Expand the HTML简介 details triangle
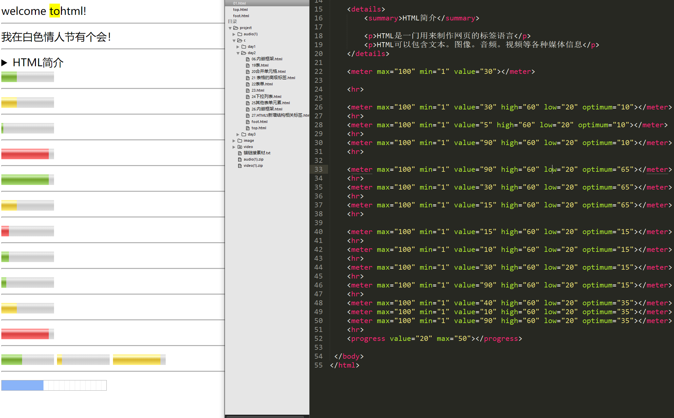This screenshot has width=674, height=418. (5, 63)
